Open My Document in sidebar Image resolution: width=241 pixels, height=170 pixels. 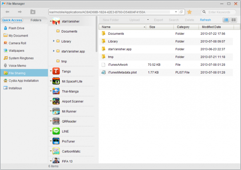point(16,36)
